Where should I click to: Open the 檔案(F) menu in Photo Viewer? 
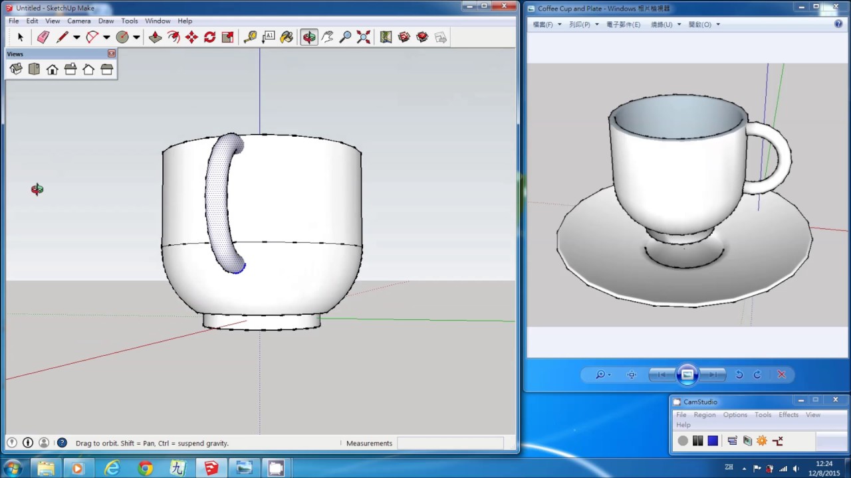547,25
